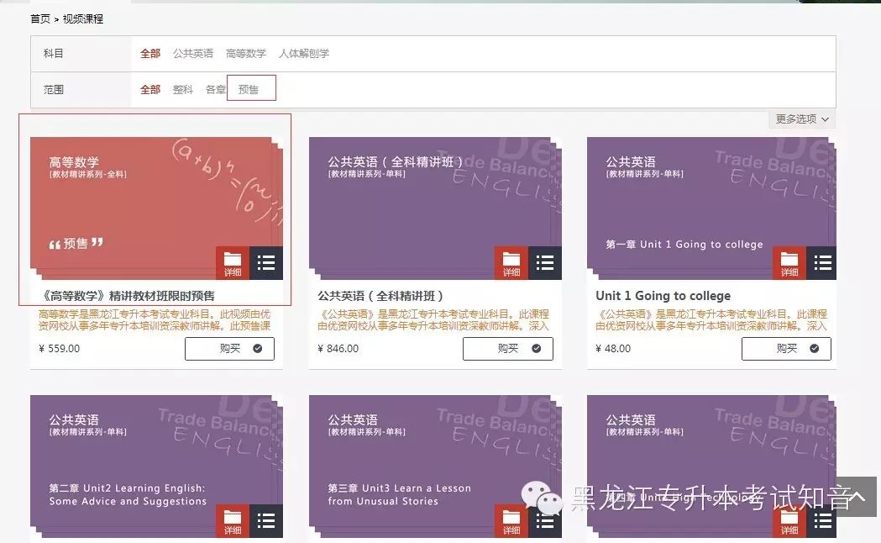Viewport: 881px width, 543px height.
Task: Click the ¥ 846.00 price text
Action: pos(338,349)
